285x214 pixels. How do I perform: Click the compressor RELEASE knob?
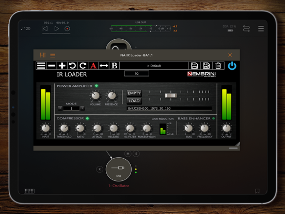pos(114,128)
